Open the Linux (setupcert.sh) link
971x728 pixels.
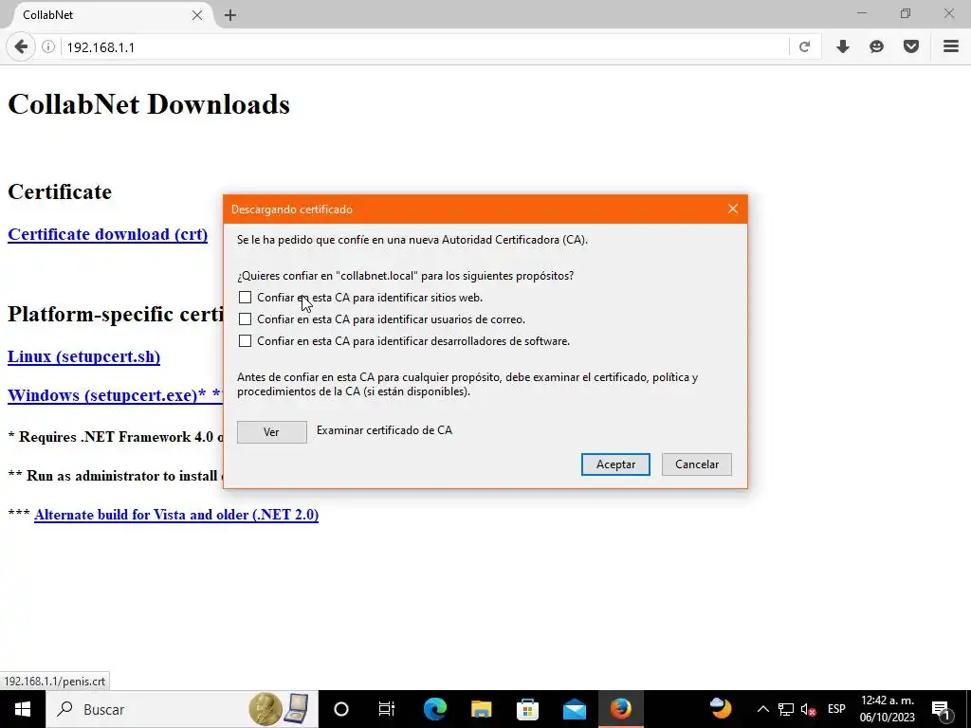pos(83,357)
